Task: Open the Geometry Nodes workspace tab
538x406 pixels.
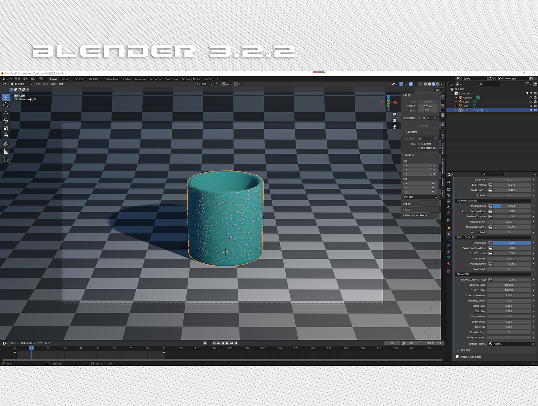Action: [x=191, y=79]
